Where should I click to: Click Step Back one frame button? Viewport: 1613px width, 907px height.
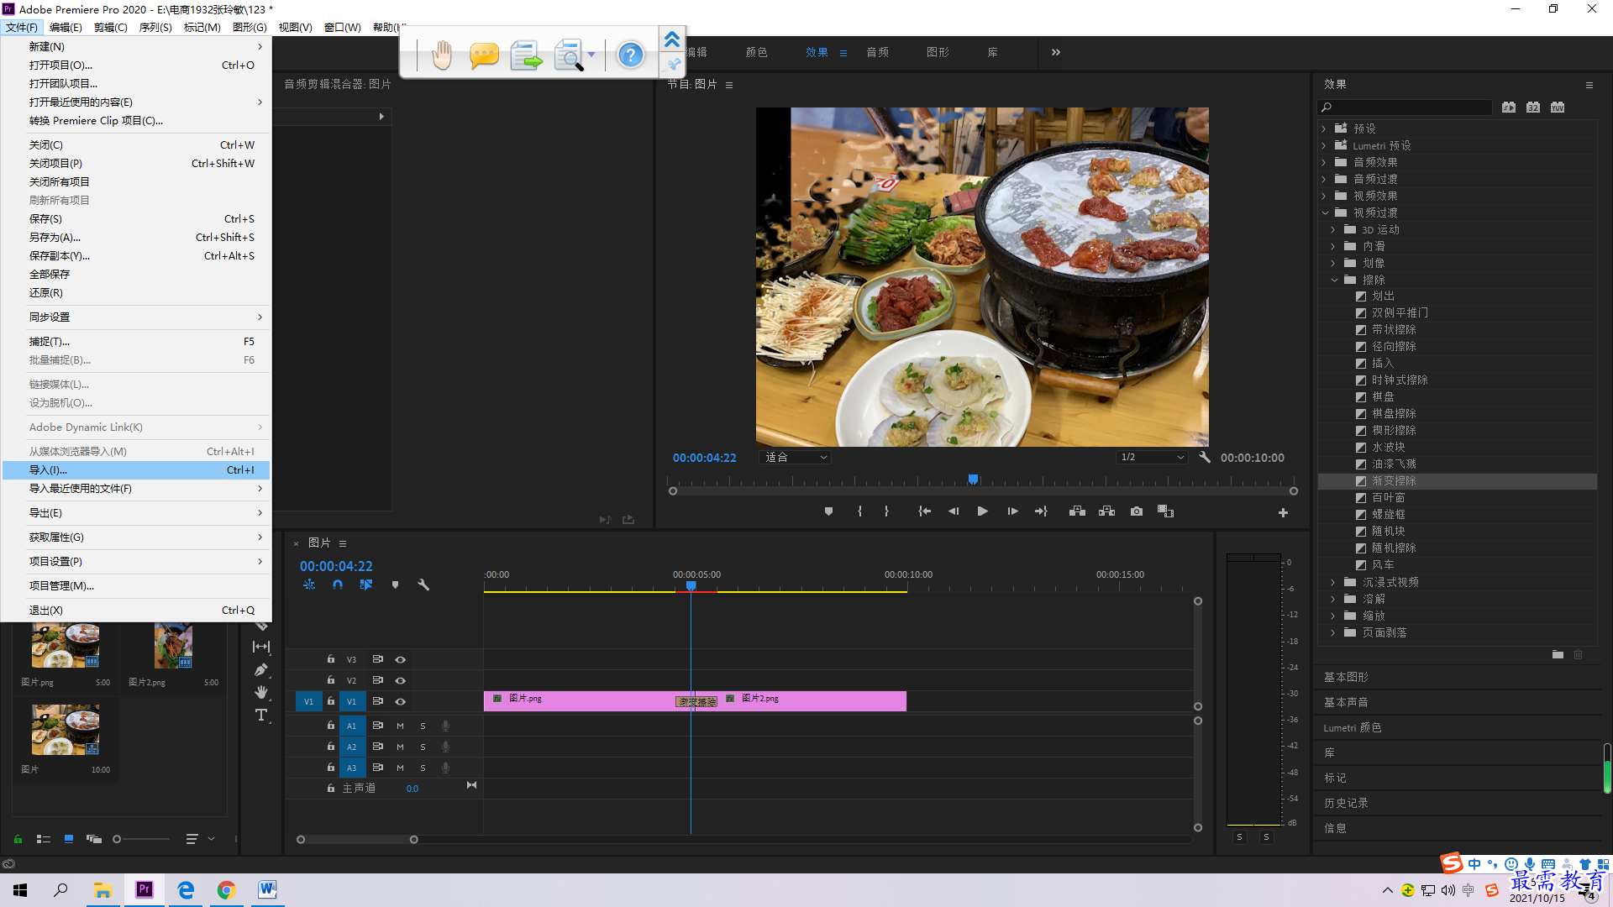pyautogui.click(x=954, y=511)
